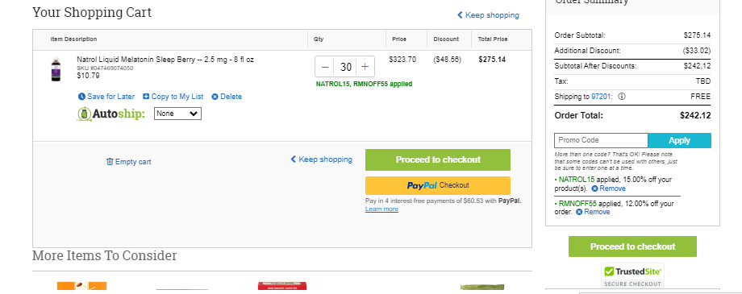
Task: Click the Promo Code input field
Action: (601, 140)
